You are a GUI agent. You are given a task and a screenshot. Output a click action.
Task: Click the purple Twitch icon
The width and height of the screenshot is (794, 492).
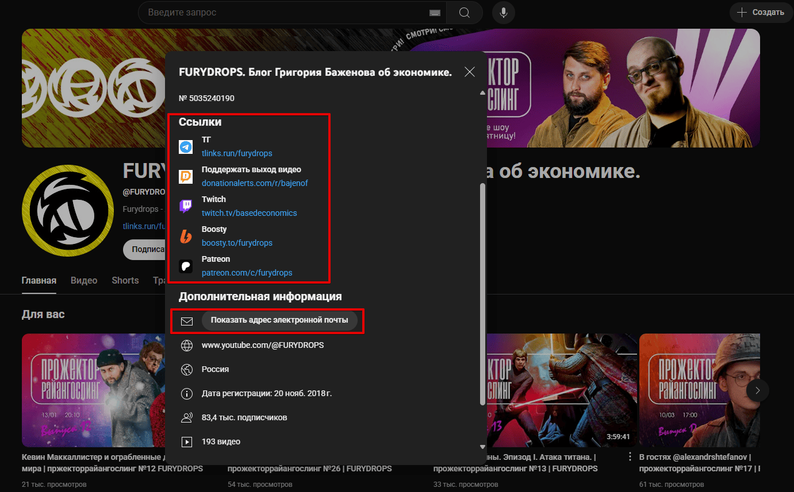click(186, 206)
